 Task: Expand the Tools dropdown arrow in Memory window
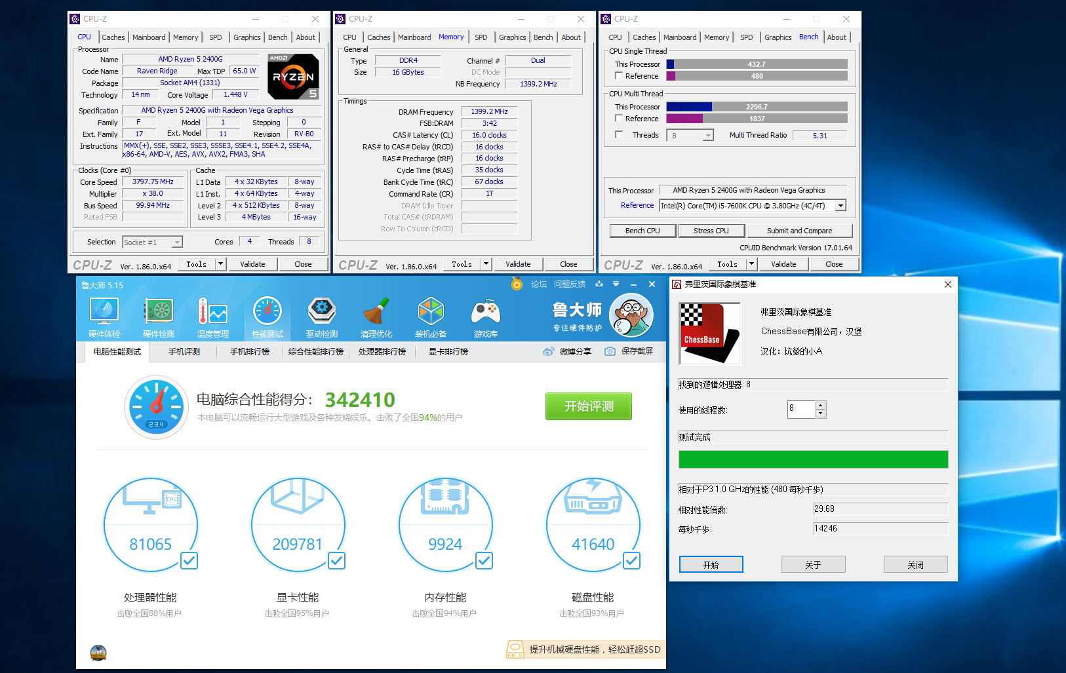(x=486, y=264)
